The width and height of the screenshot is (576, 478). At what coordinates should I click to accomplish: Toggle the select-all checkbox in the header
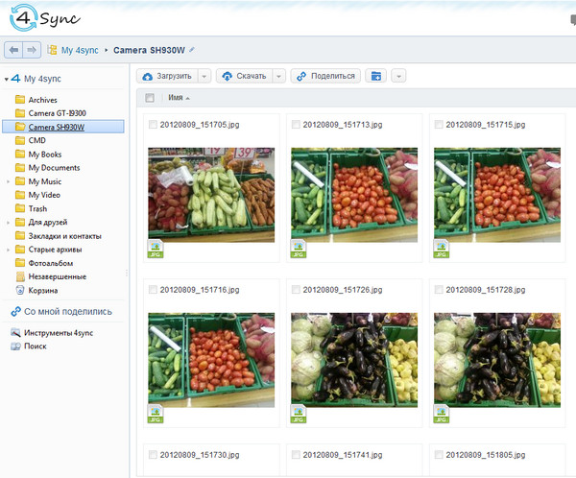tap(149, 98)
